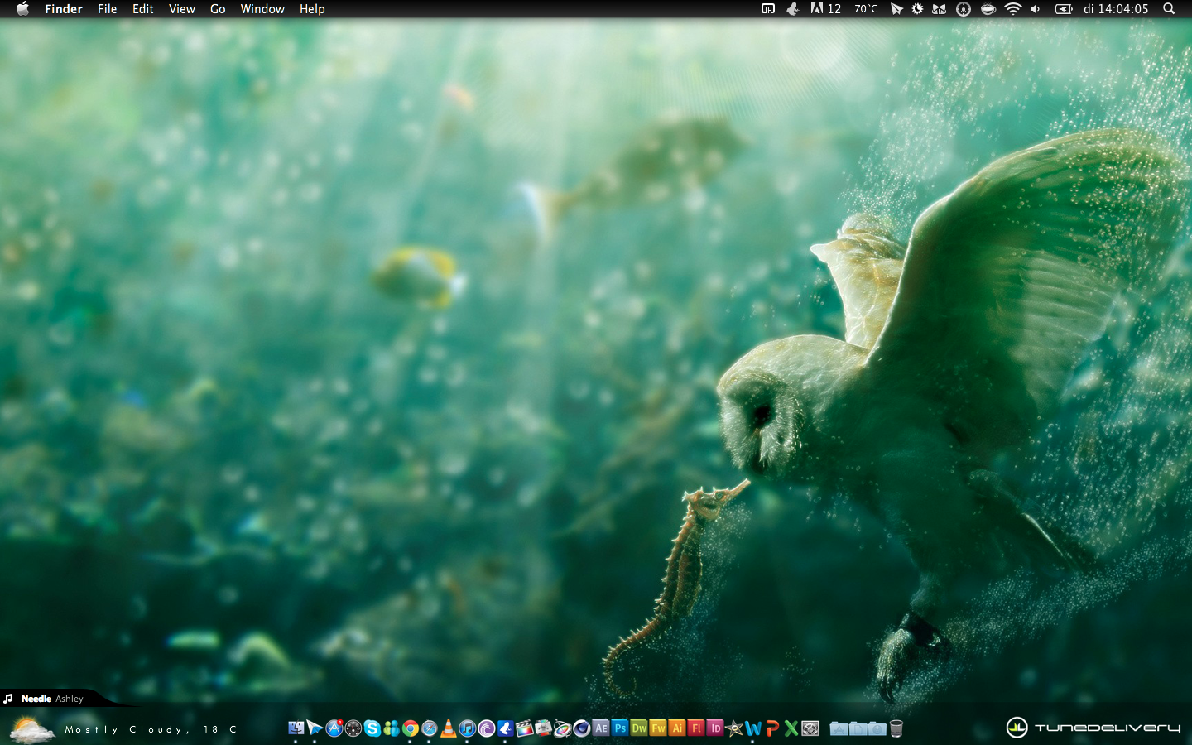This screenshot has width=1192, height=745.
Task: Open iTunes from the dock
Action: [x=467, y=728]
